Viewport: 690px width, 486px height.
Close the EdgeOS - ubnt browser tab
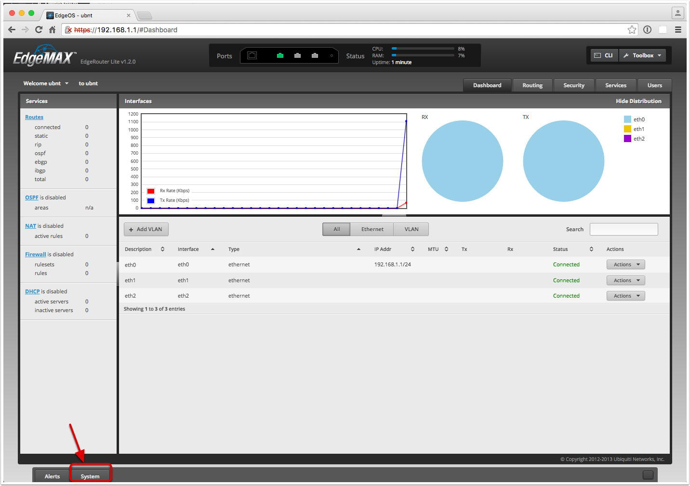129,15
